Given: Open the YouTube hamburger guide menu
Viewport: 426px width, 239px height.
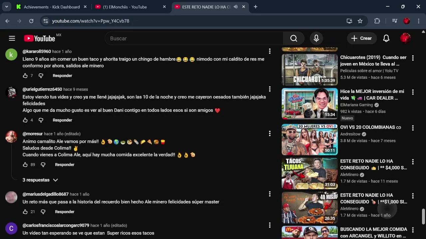Looking at the screenshot, I should click(x=12, y=39).
